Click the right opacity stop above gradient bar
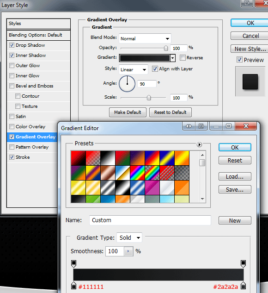This screenshot has height=293, width=268. 243,263
